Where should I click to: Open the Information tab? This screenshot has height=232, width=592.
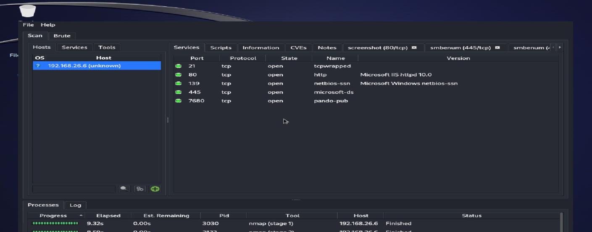pos(261,48)
